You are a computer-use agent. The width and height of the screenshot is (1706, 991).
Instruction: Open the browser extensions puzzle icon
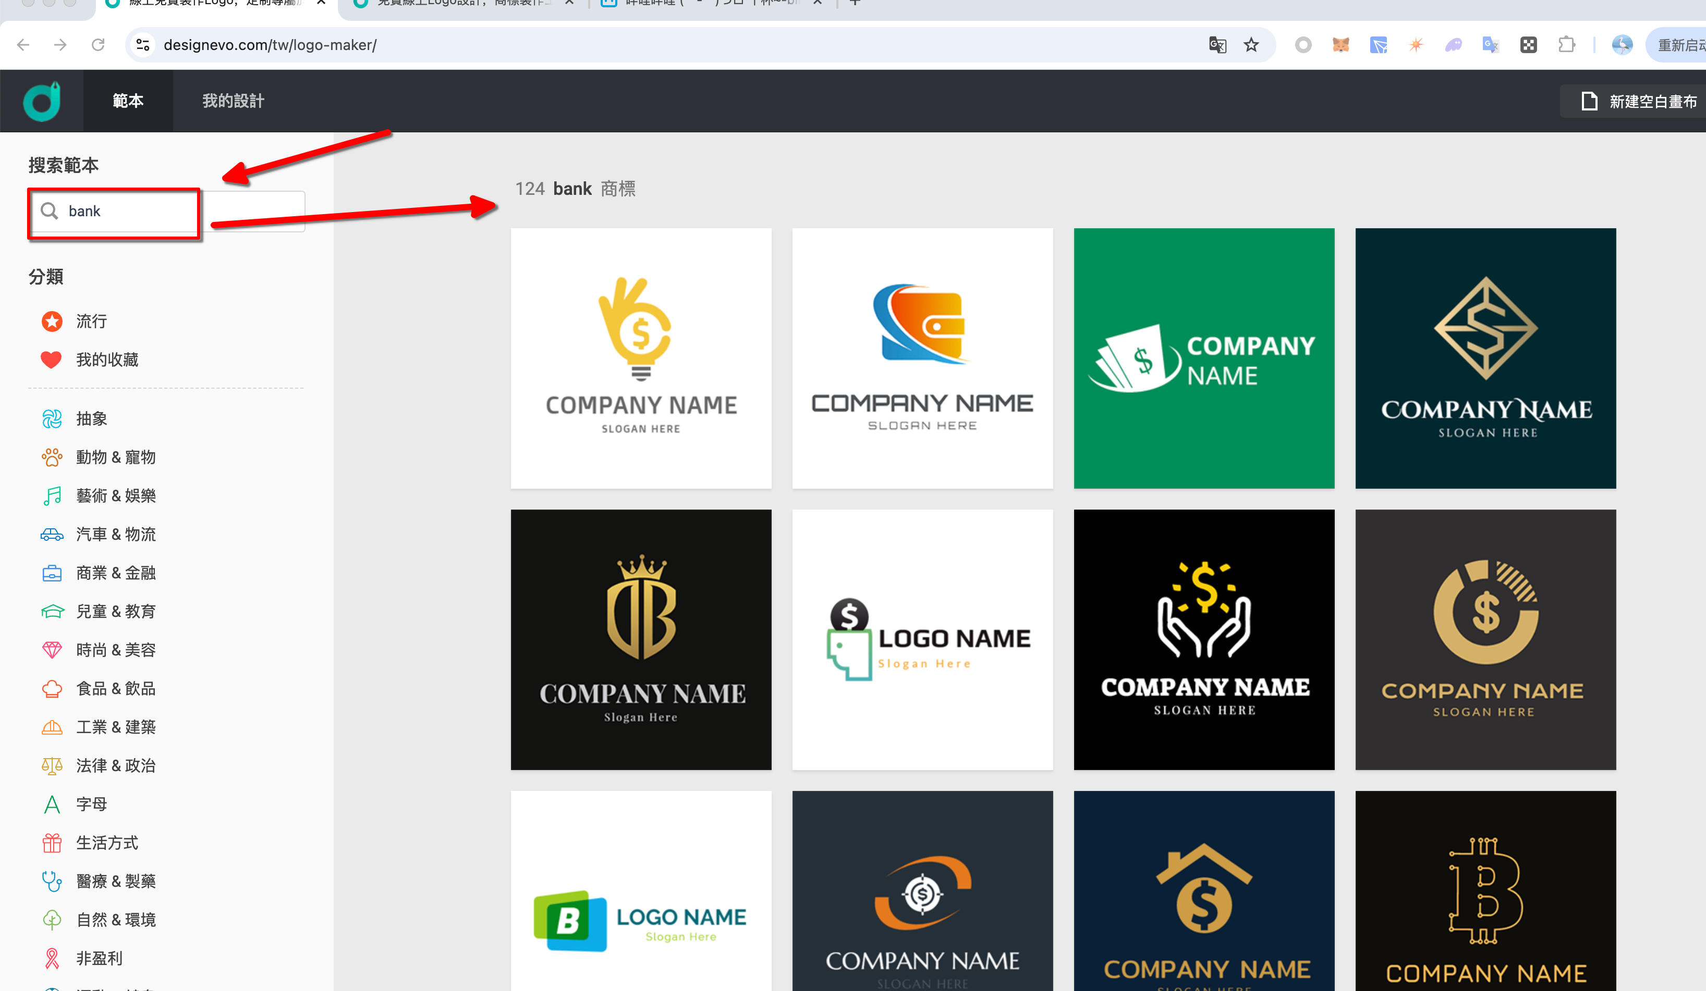coord(1566,45)
